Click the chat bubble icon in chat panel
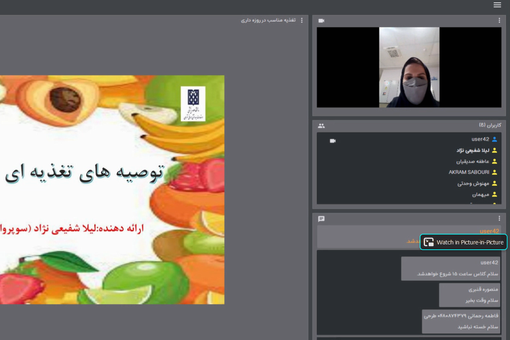 321,219
